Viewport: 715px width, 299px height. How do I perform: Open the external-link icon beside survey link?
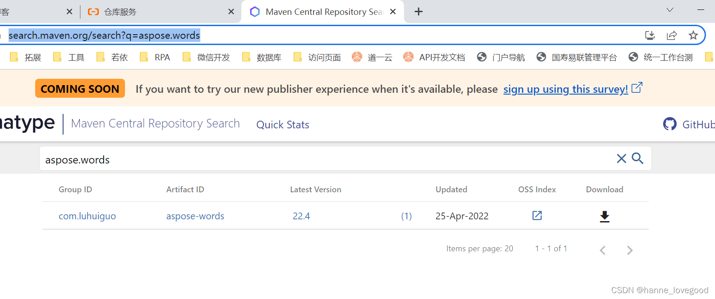click(x=637, y=88)
